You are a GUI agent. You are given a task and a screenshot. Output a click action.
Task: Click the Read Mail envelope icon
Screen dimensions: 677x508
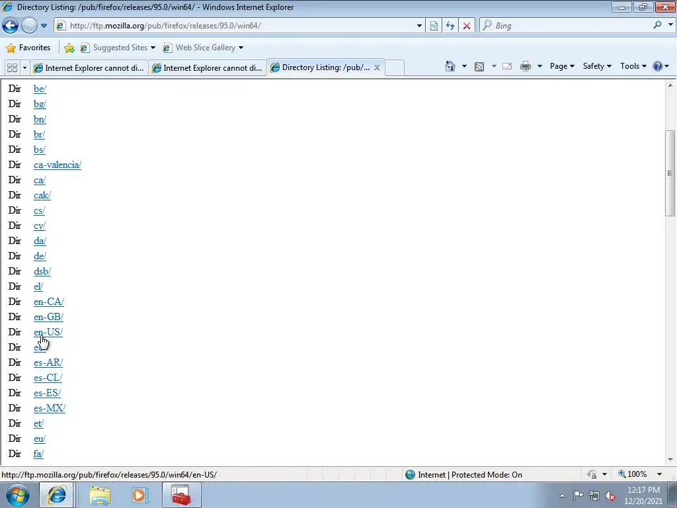[x=507, y=67]
